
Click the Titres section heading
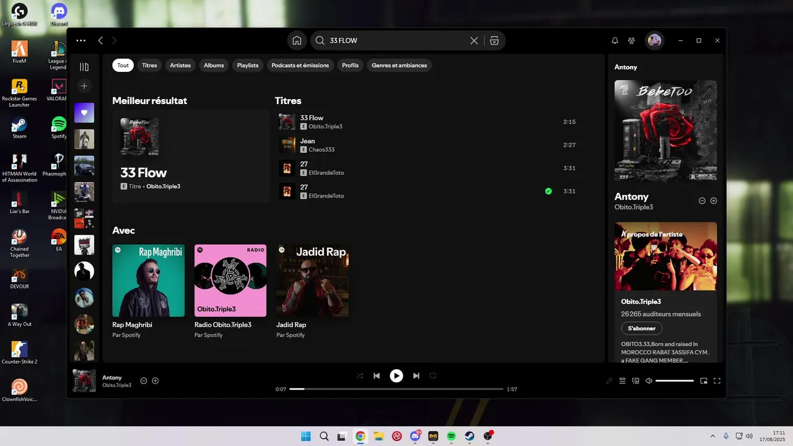coord(288,100)
